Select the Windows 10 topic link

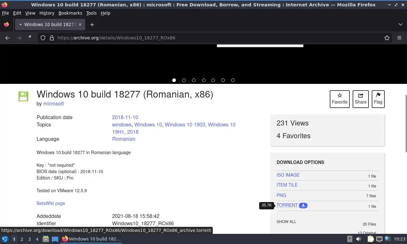point(148,125)
